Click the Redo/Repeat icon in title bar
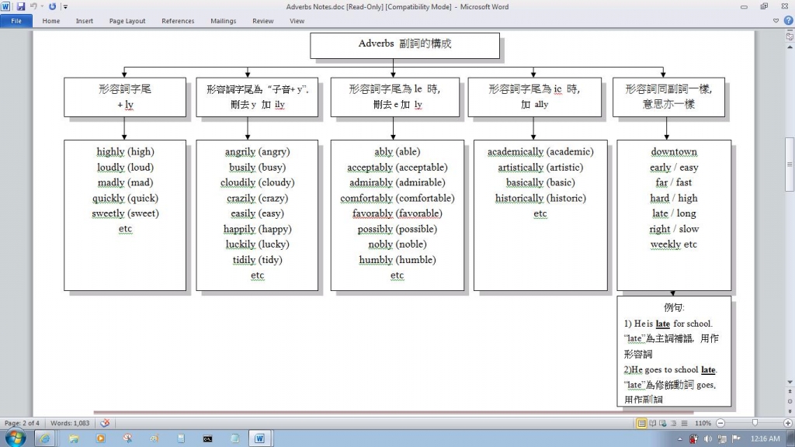The image size is (795, 447). tap(53, 6)
